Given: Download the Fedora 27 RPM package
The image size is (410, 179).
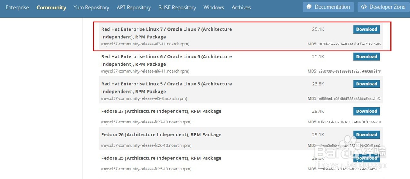Looking at the screenshot, I should 367,111.
